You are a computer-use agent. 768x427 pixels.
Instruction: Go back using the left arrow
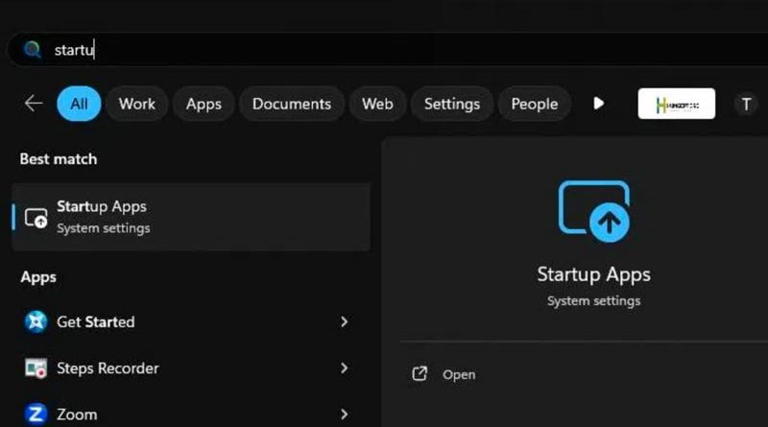(34, 104)
